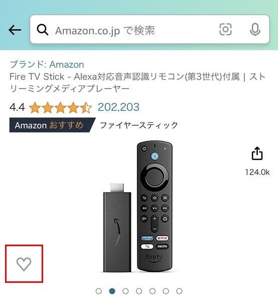Add item to wishlist via heart icon

click(x=24, y=264)
